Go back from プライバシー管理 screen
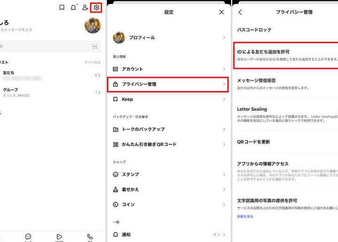 pyautogui.click(x=240, y=12)
